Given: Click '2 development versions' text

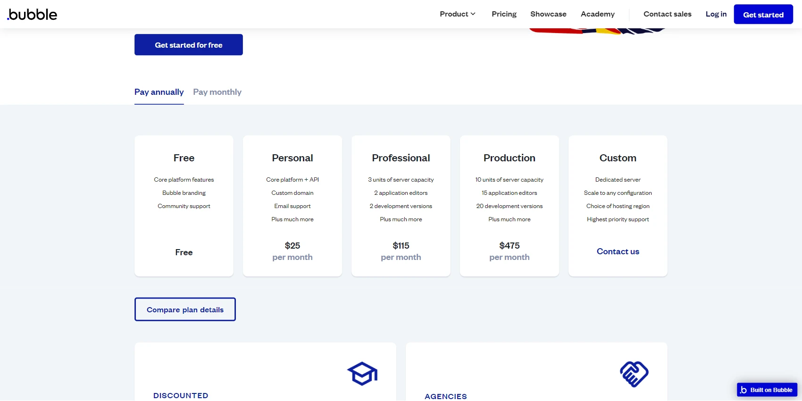Looking at the screenshot, I should click(401, 206).
